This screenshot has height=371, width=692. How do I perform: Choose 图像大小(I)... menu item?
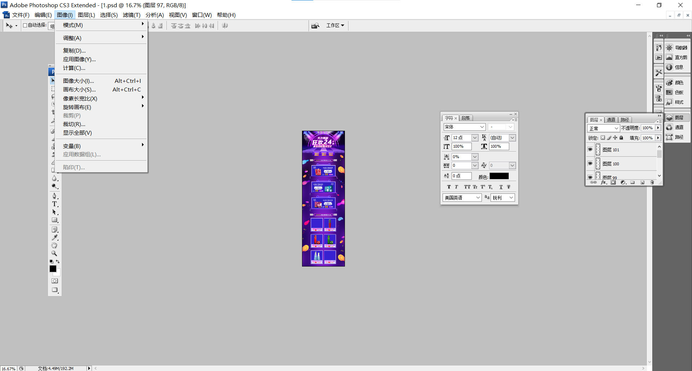tap(101, 81)
